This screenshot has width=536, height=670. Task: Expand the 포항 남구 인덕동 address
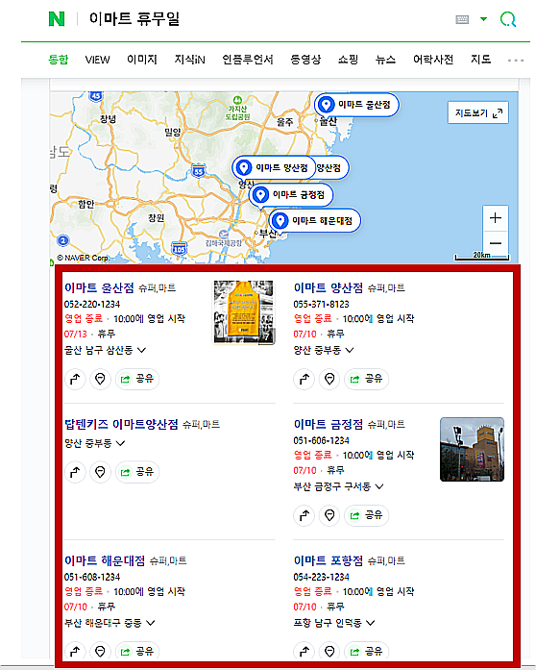point(334,623)
